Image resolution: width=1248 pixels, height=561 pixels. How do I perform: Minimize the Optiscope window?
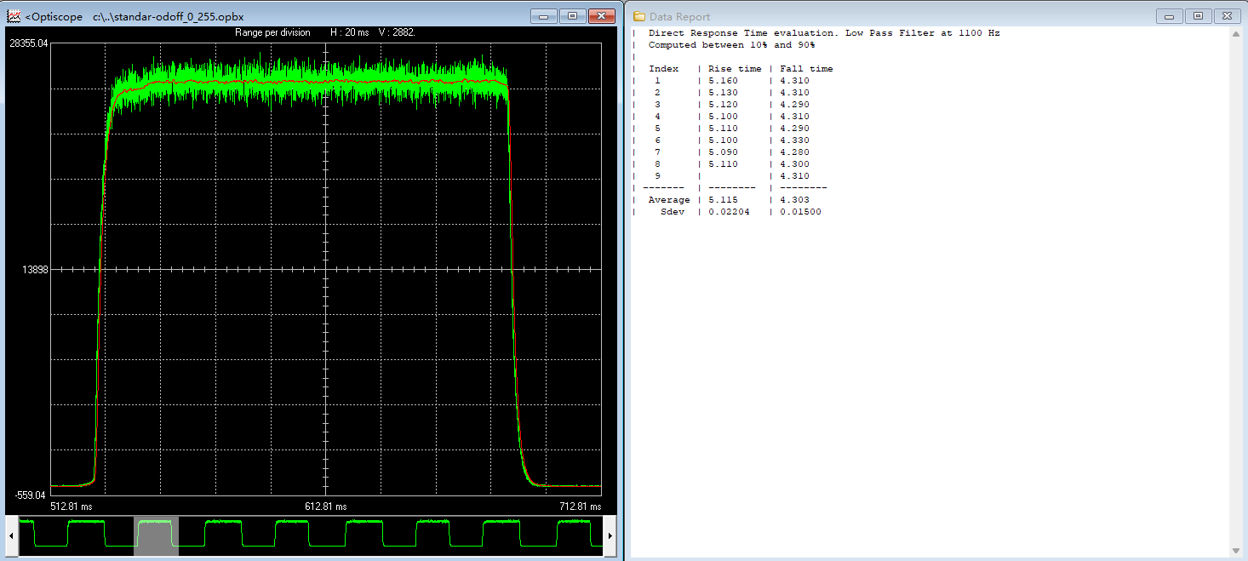tap(543, 16)
